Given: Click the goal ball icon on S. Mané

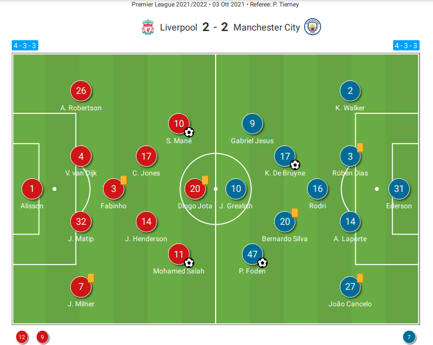Looking at the screenshot, I should click(189, 132).
